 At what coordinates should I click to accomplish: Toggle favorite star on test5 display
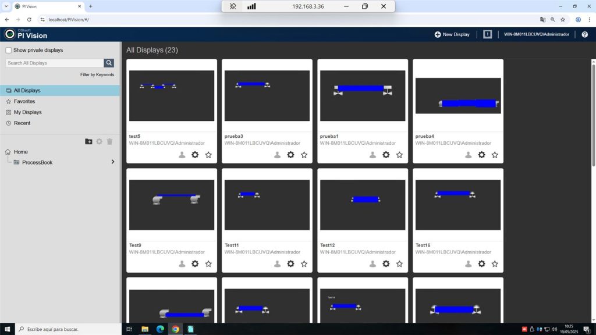(x=208, y=155)
